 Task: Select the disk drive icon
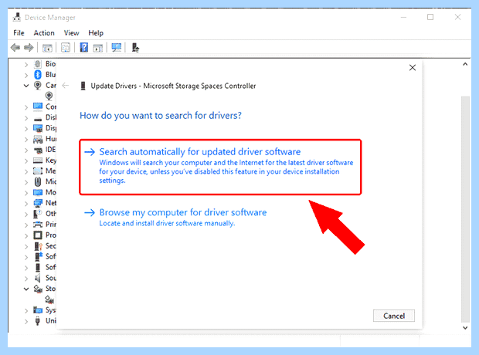coord(38,118)
